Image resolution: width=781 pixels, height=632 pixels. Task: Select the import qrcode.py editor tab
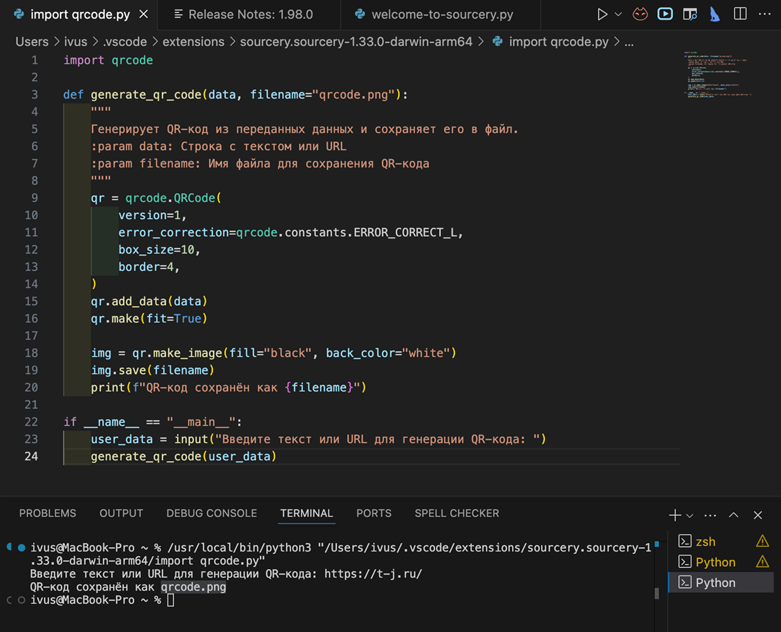click(x=80, y=14)
